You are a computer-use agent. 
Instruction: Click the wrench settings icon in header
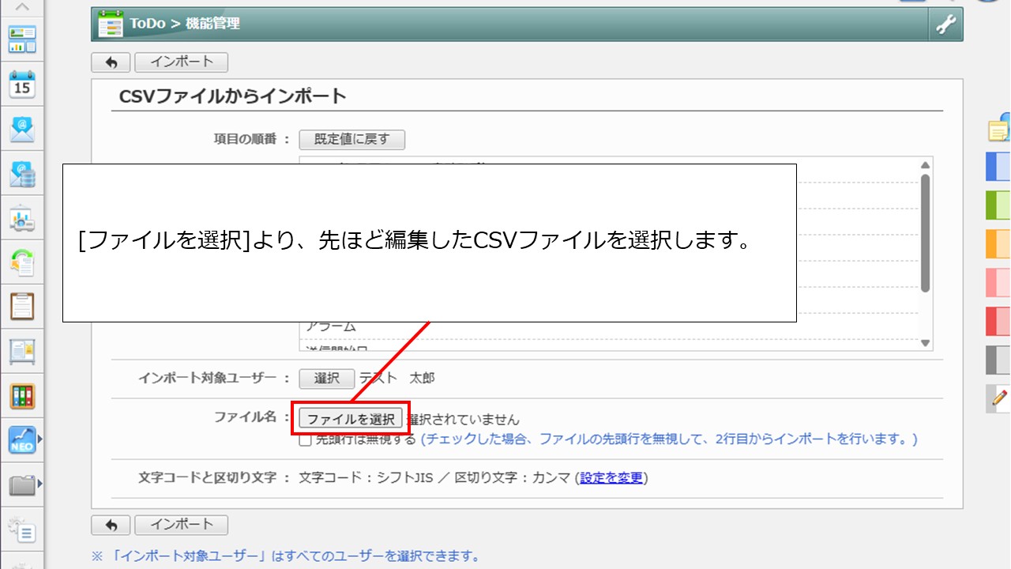pos(945,24)
